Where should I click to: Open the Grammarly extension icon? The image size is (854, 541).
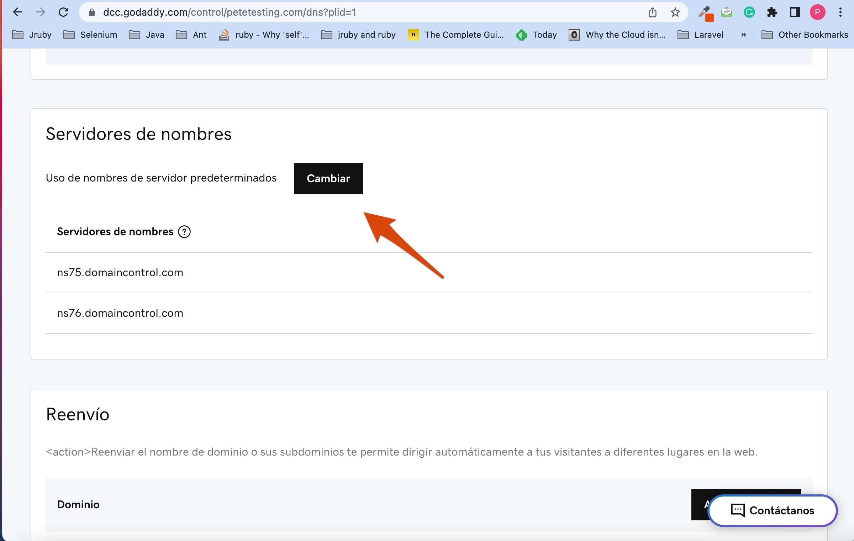tap(749, 12)
